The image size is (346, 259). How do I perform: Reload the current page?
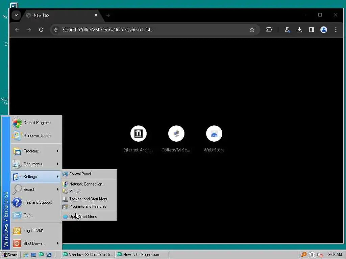tap(41, 30)
